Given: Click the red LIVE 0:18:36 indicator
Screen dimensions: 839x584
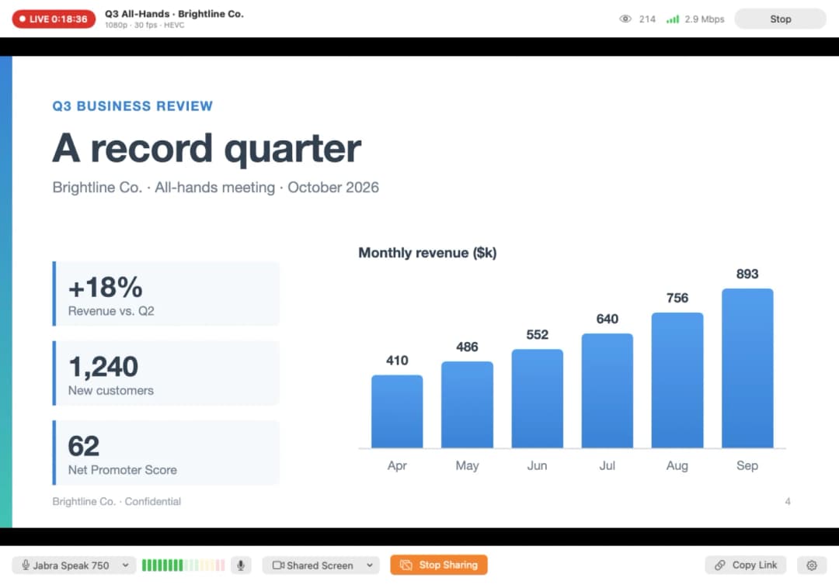Looking at the screenshot, I should [54, 19].
